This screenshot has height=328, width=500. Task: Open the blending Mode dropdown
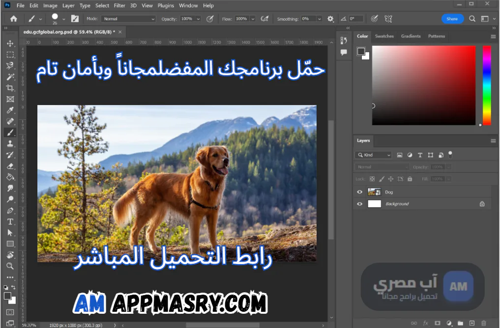[128, 19]
